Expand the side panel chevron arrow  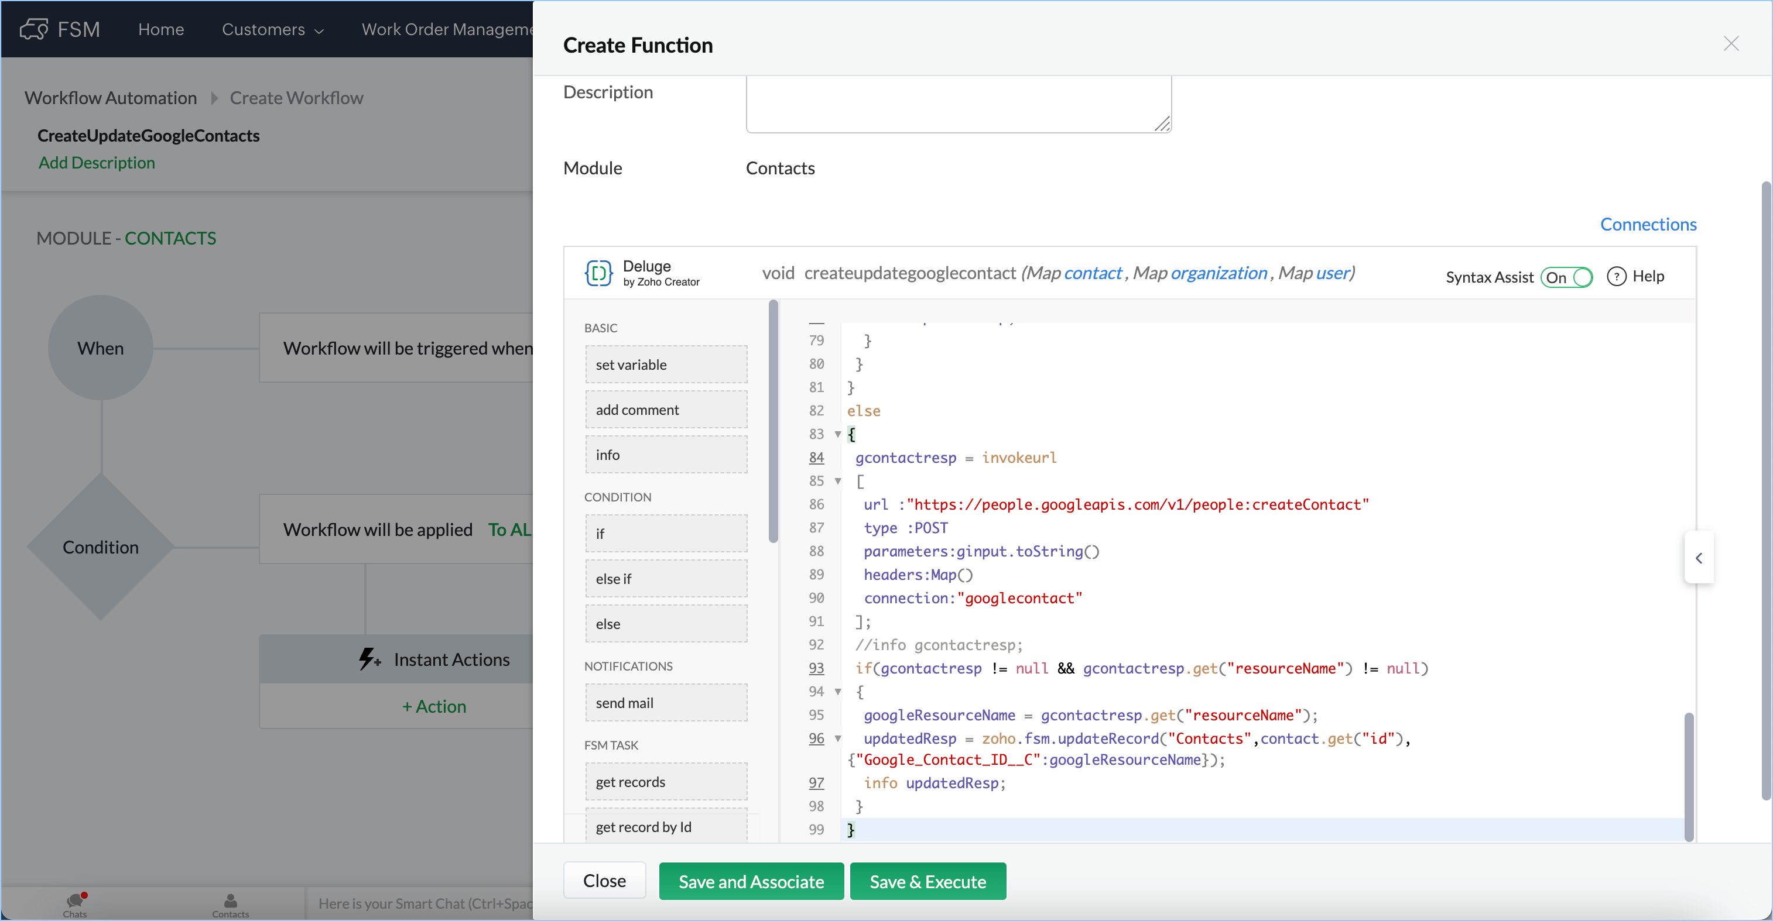coord(1699,558)
